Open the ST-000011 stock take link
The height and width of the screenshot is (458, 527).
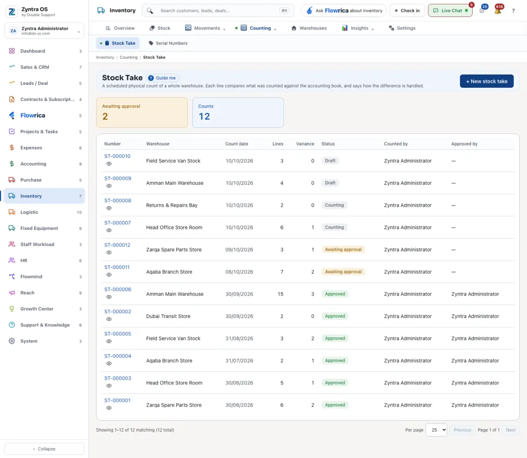(x=116, y=267)
